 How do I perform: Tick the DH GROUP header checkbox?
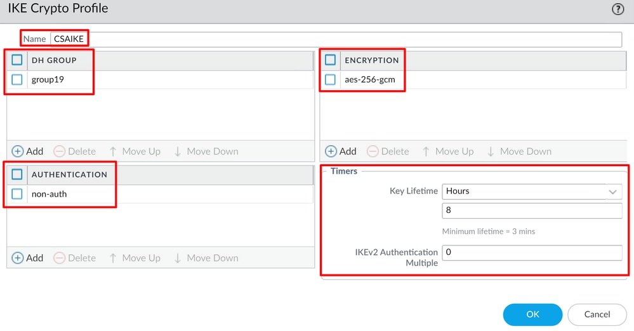(x=17, y=60)
